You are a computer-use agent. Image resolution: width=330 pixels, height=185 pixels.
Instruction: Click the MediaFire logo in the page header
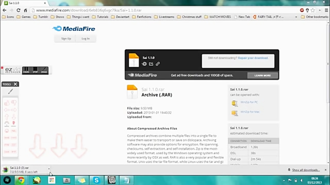point(74,29)
